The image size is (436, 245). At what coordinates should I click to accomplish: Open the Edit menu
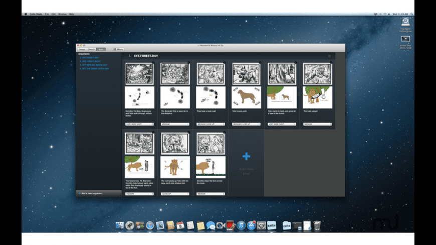(x=54, y=14)
